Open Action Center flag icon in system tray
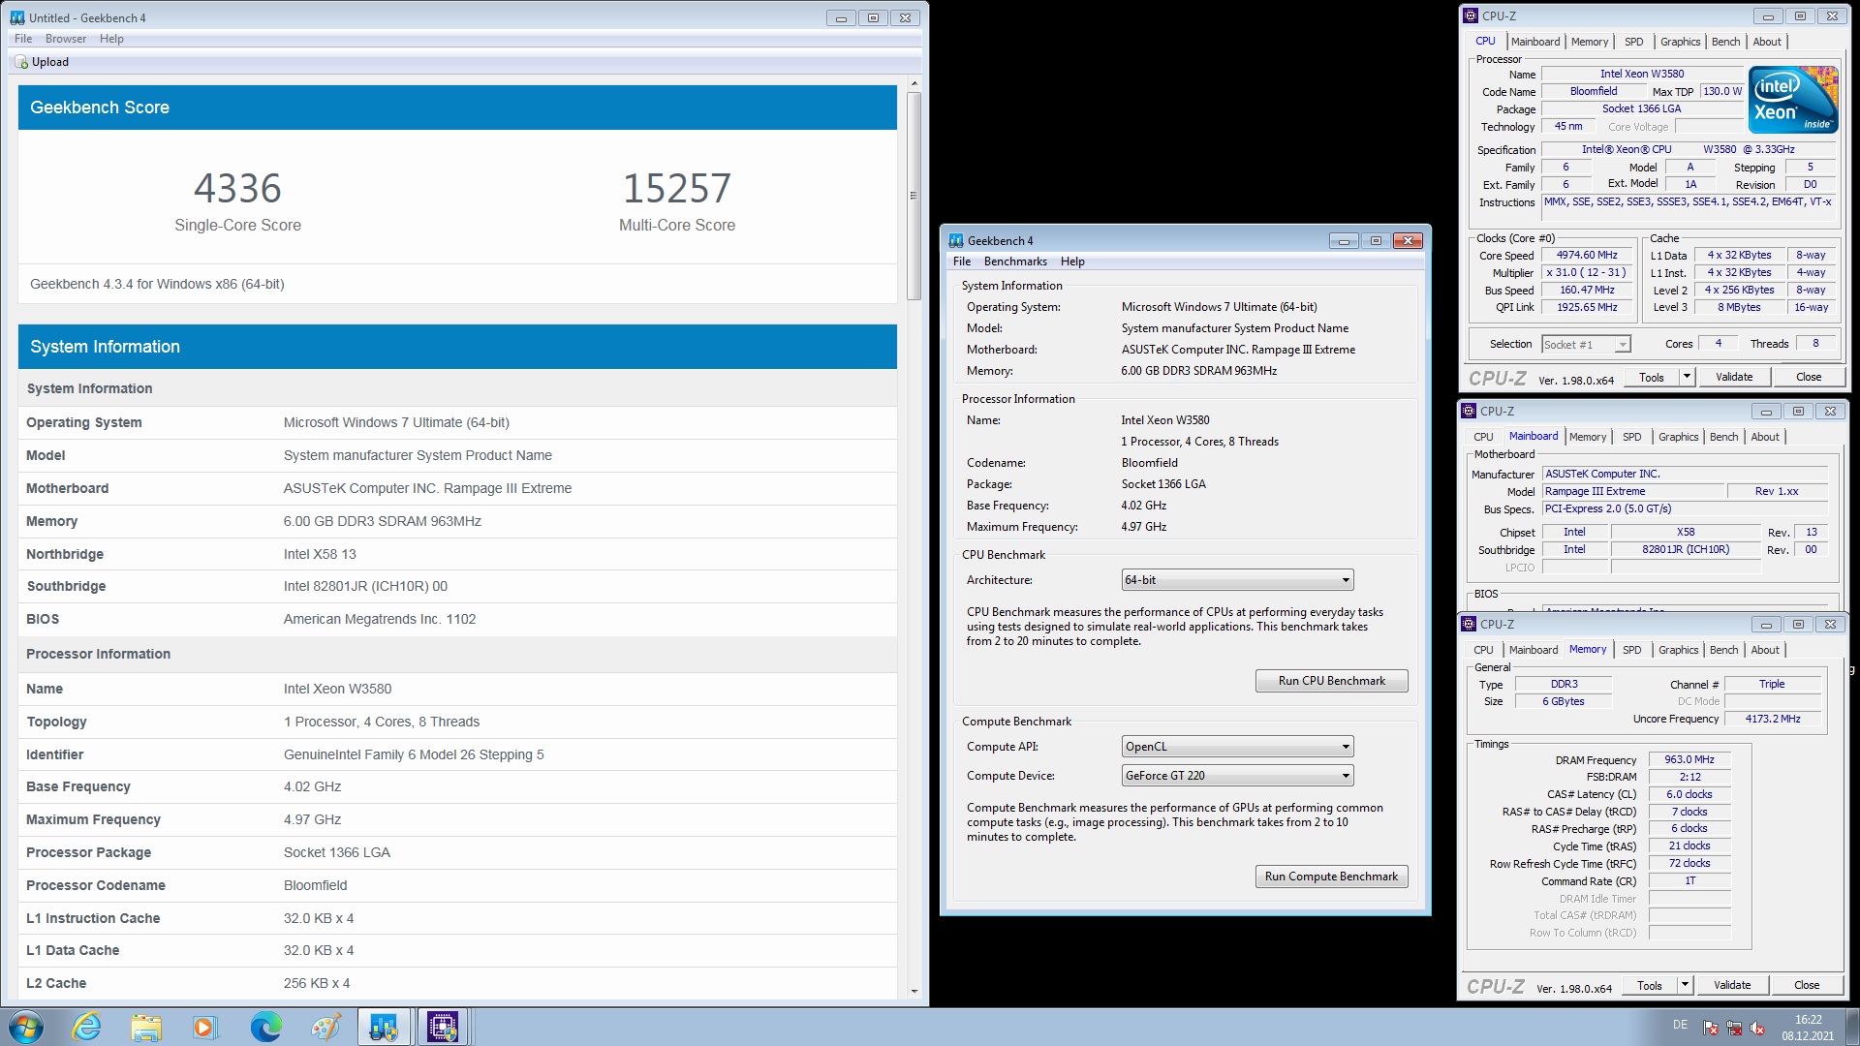This screenshot has height=1046, width=1860. [x=1711, y=1028]
